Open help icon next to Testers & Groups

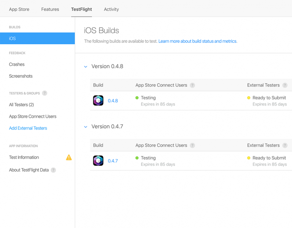click(44, 93)
